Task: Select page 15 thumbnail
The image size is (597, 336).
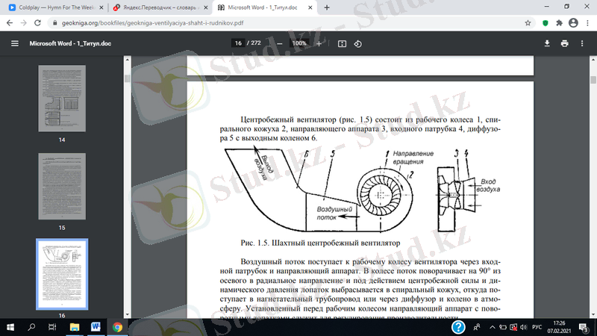Action: click(63, 185)
